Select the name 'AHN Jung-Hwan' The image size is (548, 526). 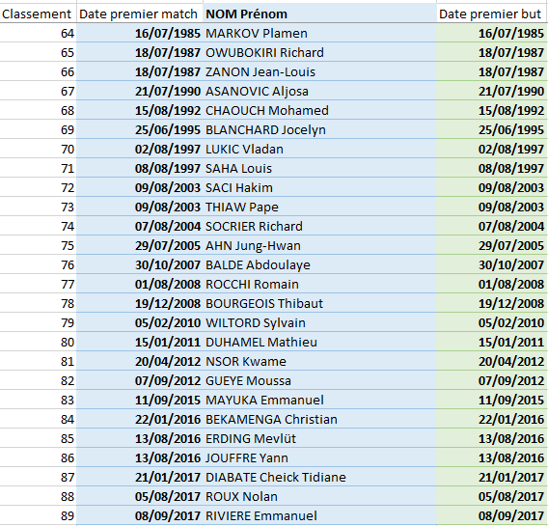point(253,245)
